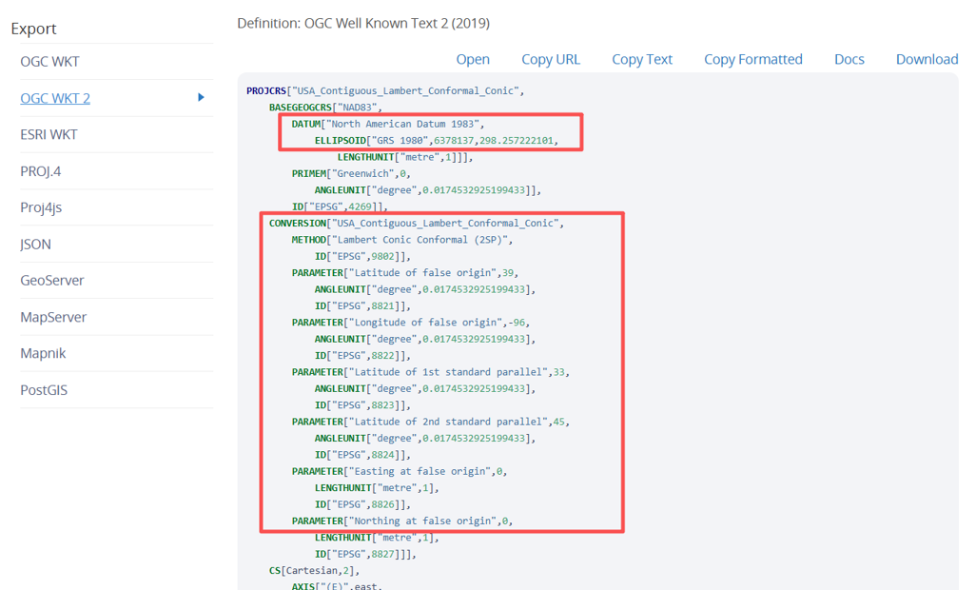The width and height of the screenshot is (976, 590).
Task: Click the Definition: OGC Well Known Text 2 heading
Action: 363,23
